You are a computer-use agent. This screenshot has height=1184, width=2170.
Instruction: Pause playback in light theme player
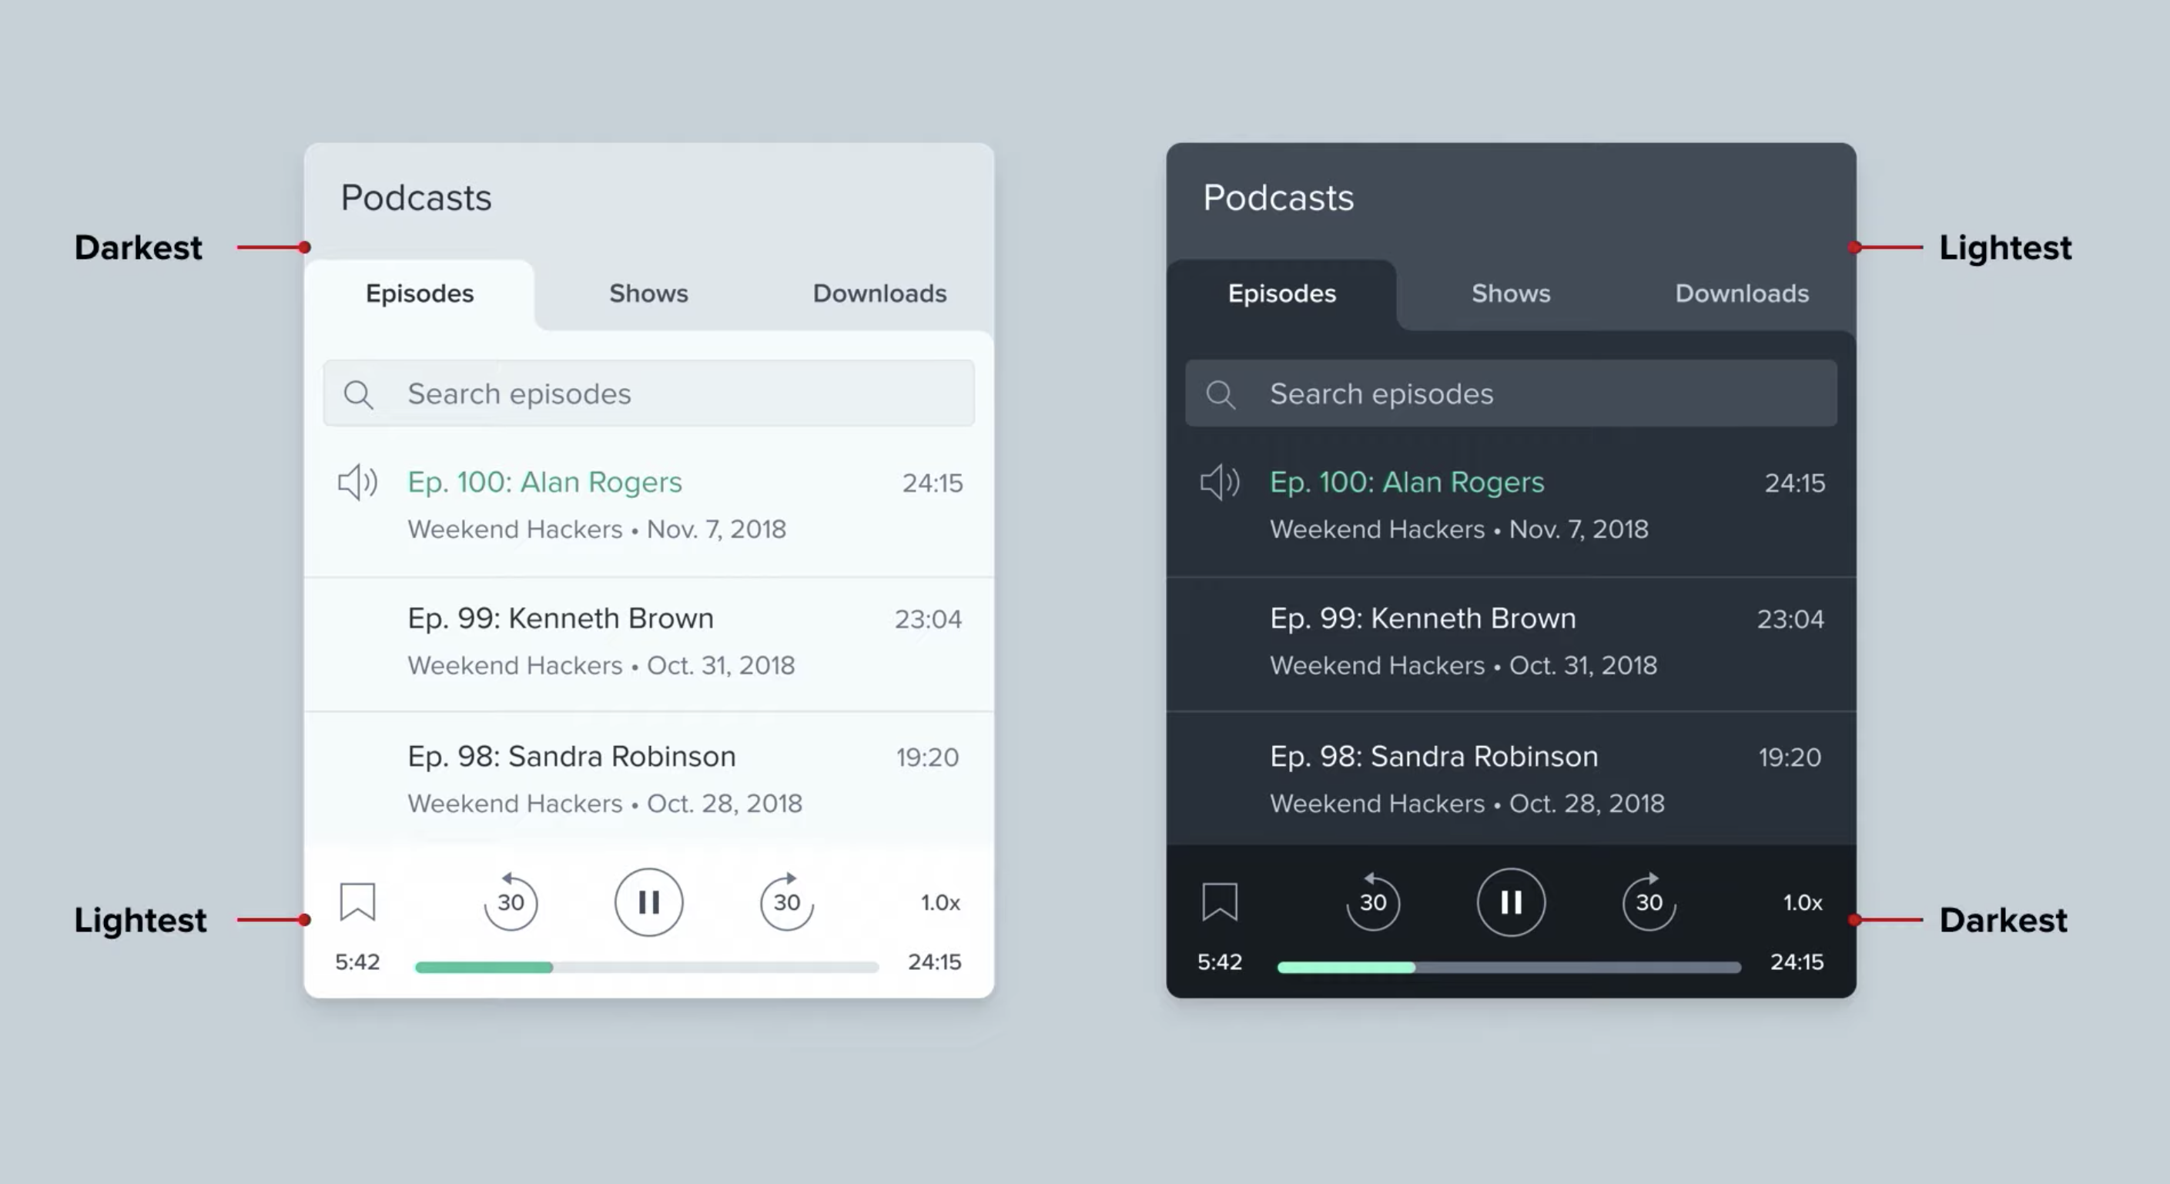(648, 902)
